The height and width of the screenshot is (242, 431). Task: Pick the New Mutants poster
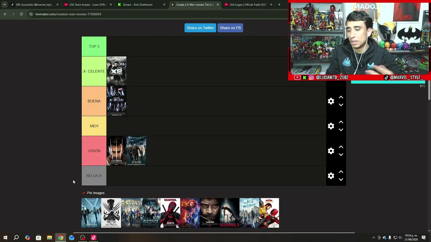point(249,213)
